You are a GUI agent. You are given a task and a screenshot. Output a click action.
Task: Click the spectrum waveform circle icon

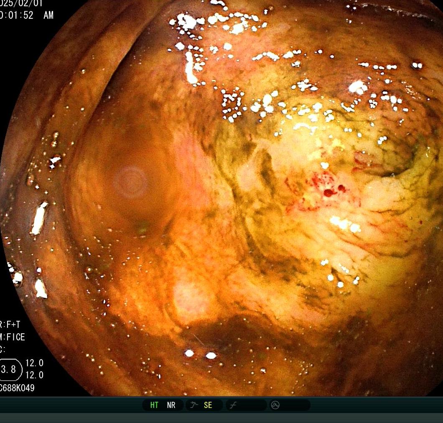click(x=275, y=405)
